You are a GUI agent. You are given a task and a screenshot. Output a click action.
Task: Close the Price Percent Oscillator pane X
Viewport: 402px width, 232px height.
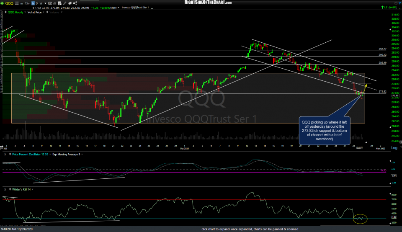coord(5,155)
